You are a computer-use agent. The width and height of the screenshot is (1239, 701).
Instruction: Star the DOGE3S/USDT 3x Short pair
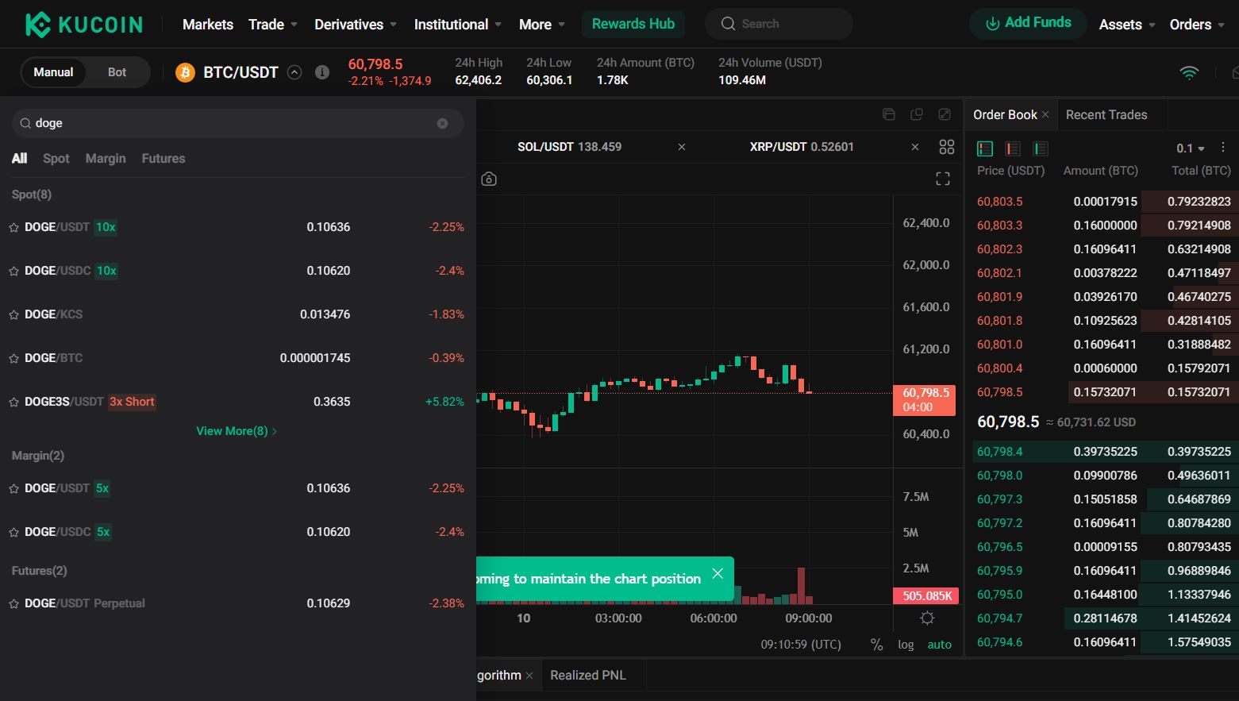pos(14,402)
